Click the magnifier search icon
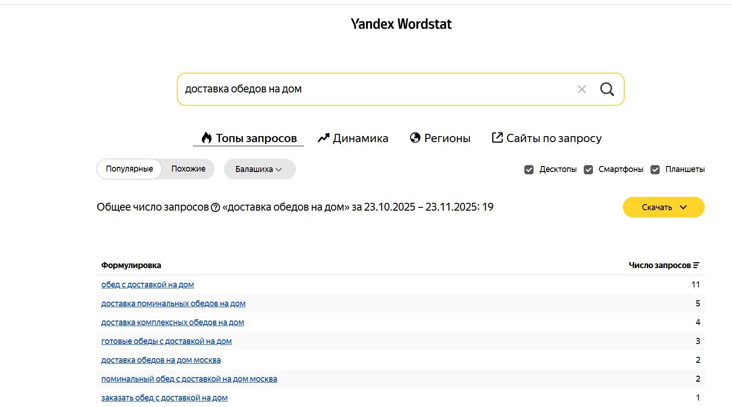Image resolution: width=732 pixels, height=407 pixels. tap(607, 89)
